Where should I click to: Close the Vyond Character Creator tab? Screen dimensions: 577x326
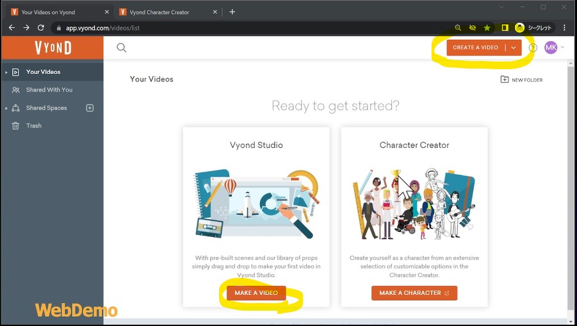[x=215, y=12]
